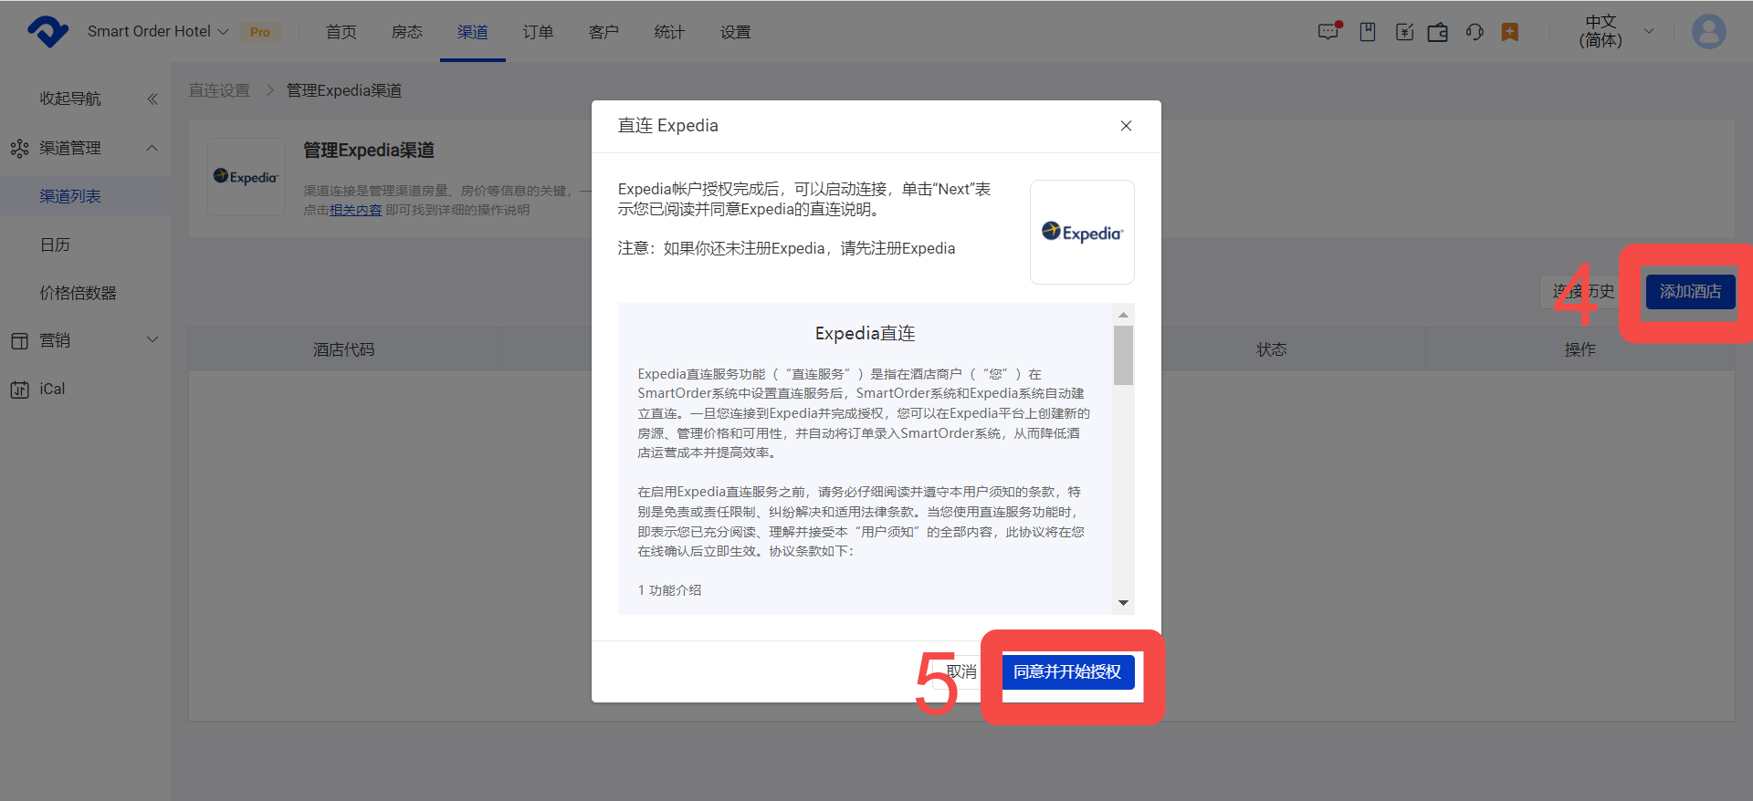Click 酒店代码 column header
The width and height of the screenshot is (1753, 801).
[x=343, y=349]
